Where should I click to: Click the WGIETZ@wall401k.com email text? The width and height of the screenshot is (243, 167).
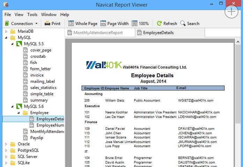(x=196, y=100)
